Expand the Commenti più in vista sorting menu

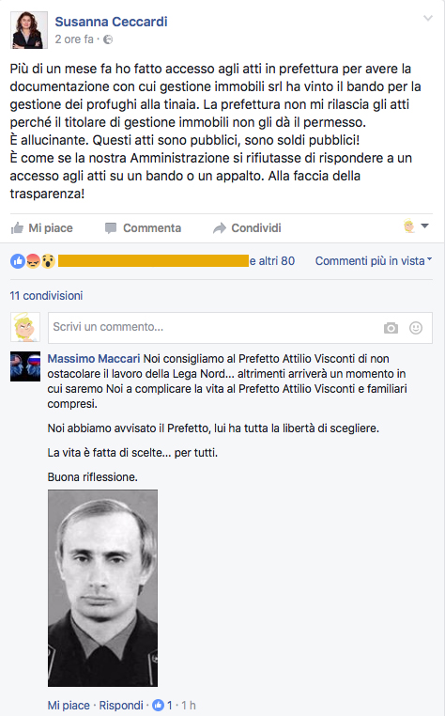tap(374, 260)
